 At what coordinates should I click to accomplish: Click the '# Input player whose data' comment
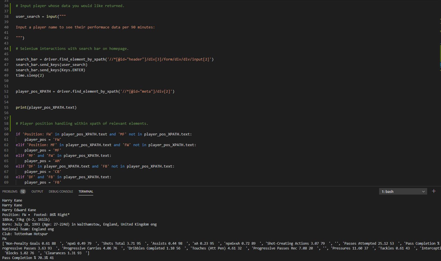click(70, 6)
